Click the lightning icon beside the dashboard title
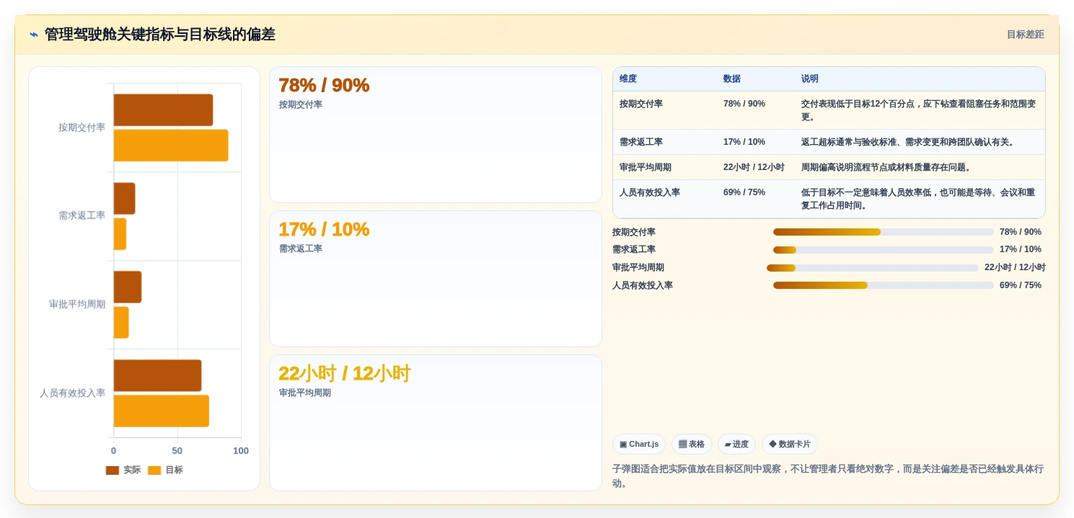This screenshot has height=518, width=1074. [x=34, y=35]
